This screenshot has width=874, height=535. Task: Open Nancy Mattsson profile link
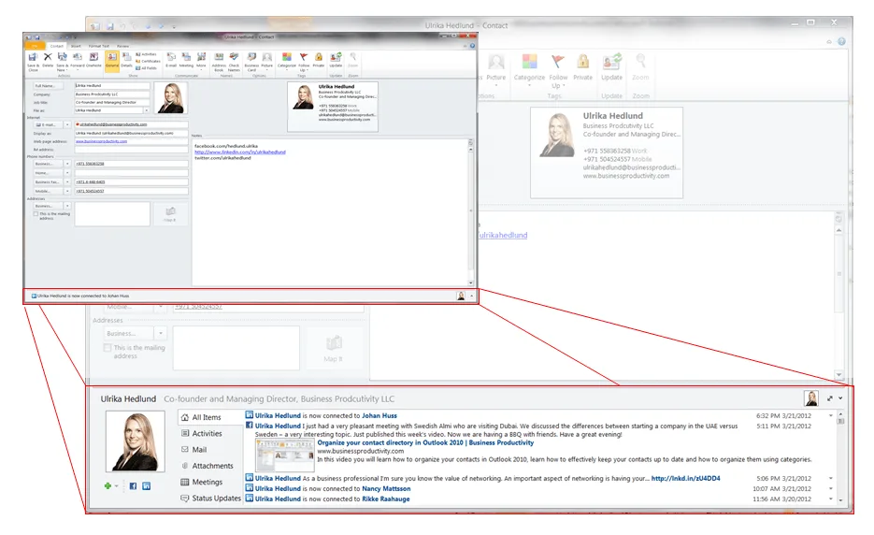click(x=386, y=488)
